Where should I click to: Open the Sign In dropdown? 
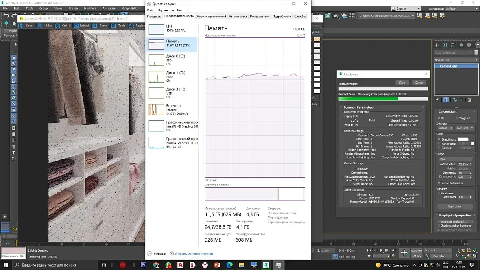coord(406,9)
